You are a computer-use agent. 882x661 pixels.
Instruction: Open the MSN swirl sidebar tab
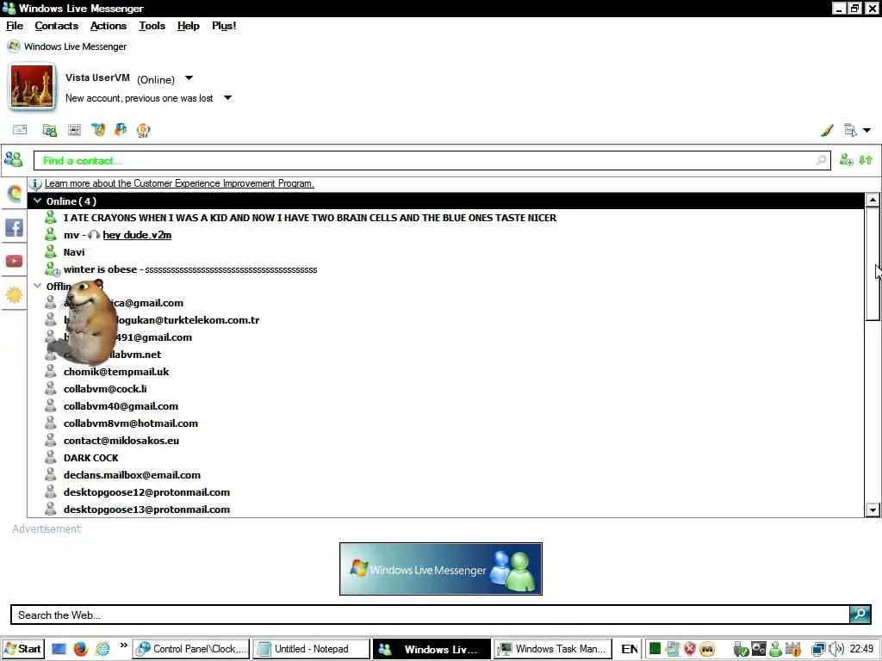pyautogui.click(x=15, y=194)
